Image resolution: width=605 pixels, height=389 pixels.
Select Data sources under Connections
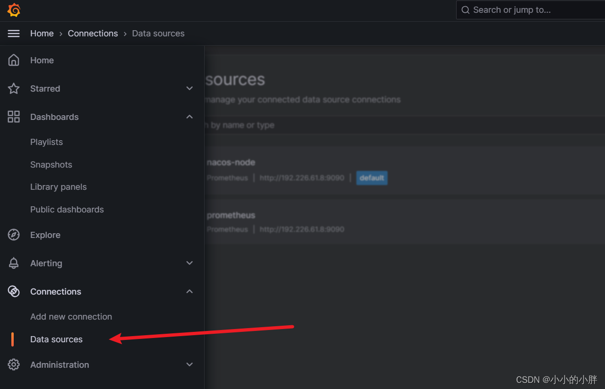point(56,339)
